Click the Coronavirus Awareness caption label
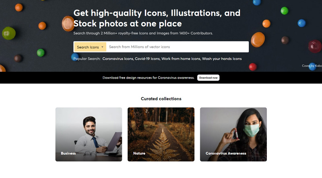 coord(226,153)
